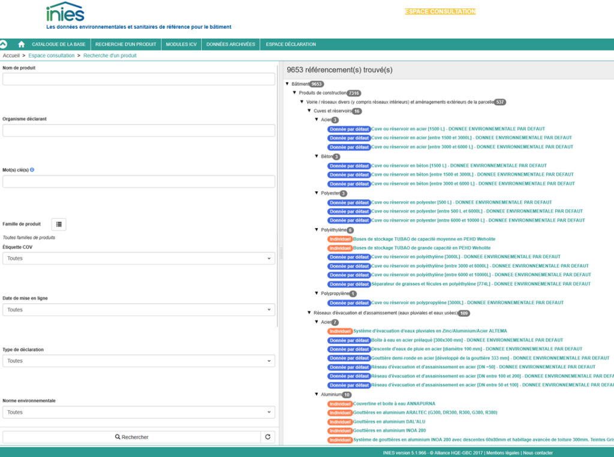Screen dimensions: 614x457
Task: Click the home icon in navigation bar
Action: (x=22, y=44)
